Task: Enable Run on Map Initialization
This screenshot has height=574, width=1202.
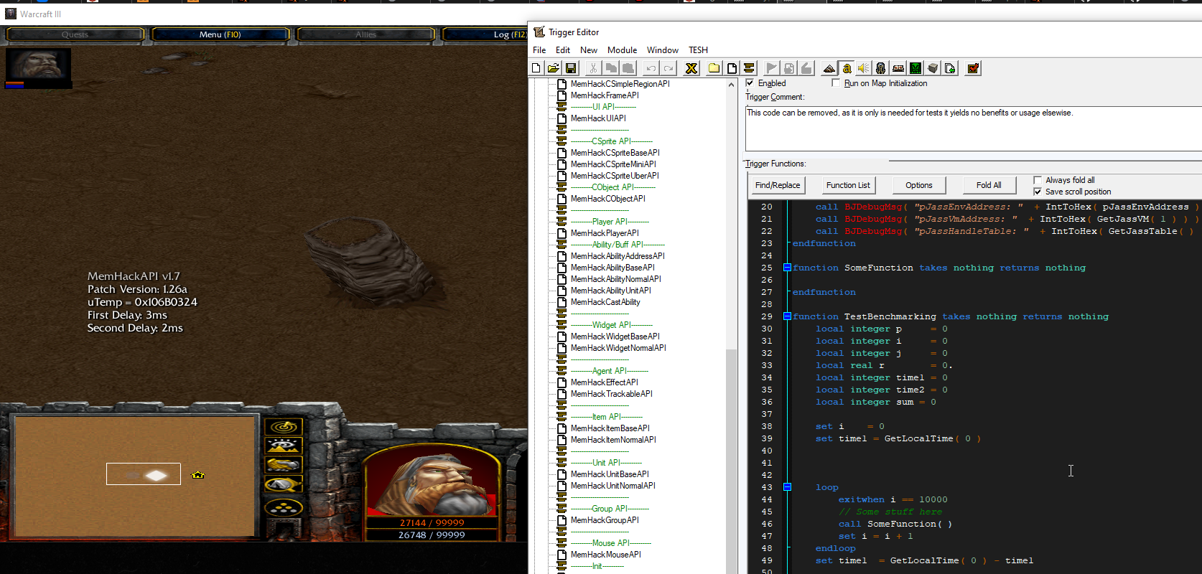Action: [836, 83]
